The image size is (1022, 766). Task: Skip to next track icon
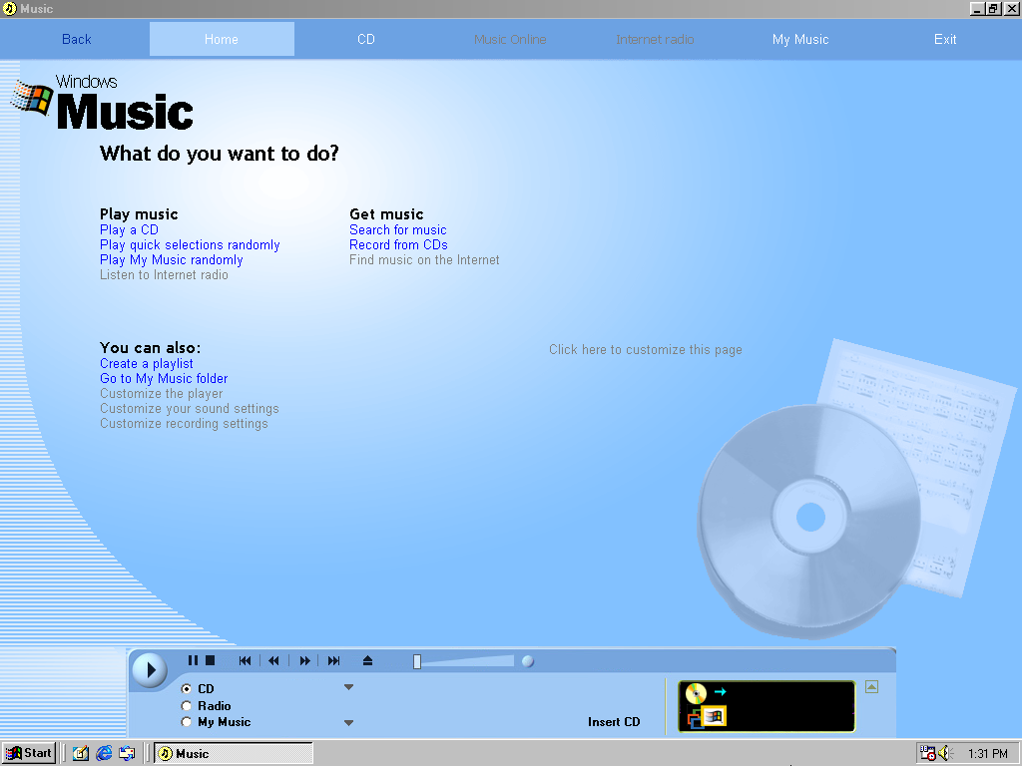pos(333,660)
